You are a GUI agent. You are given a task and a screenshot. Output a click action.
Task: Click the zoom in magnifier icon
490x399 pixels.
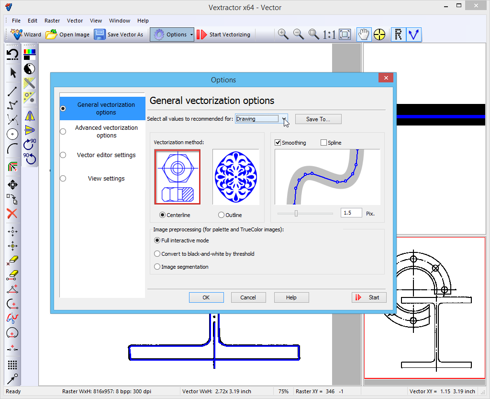[283, 34]
